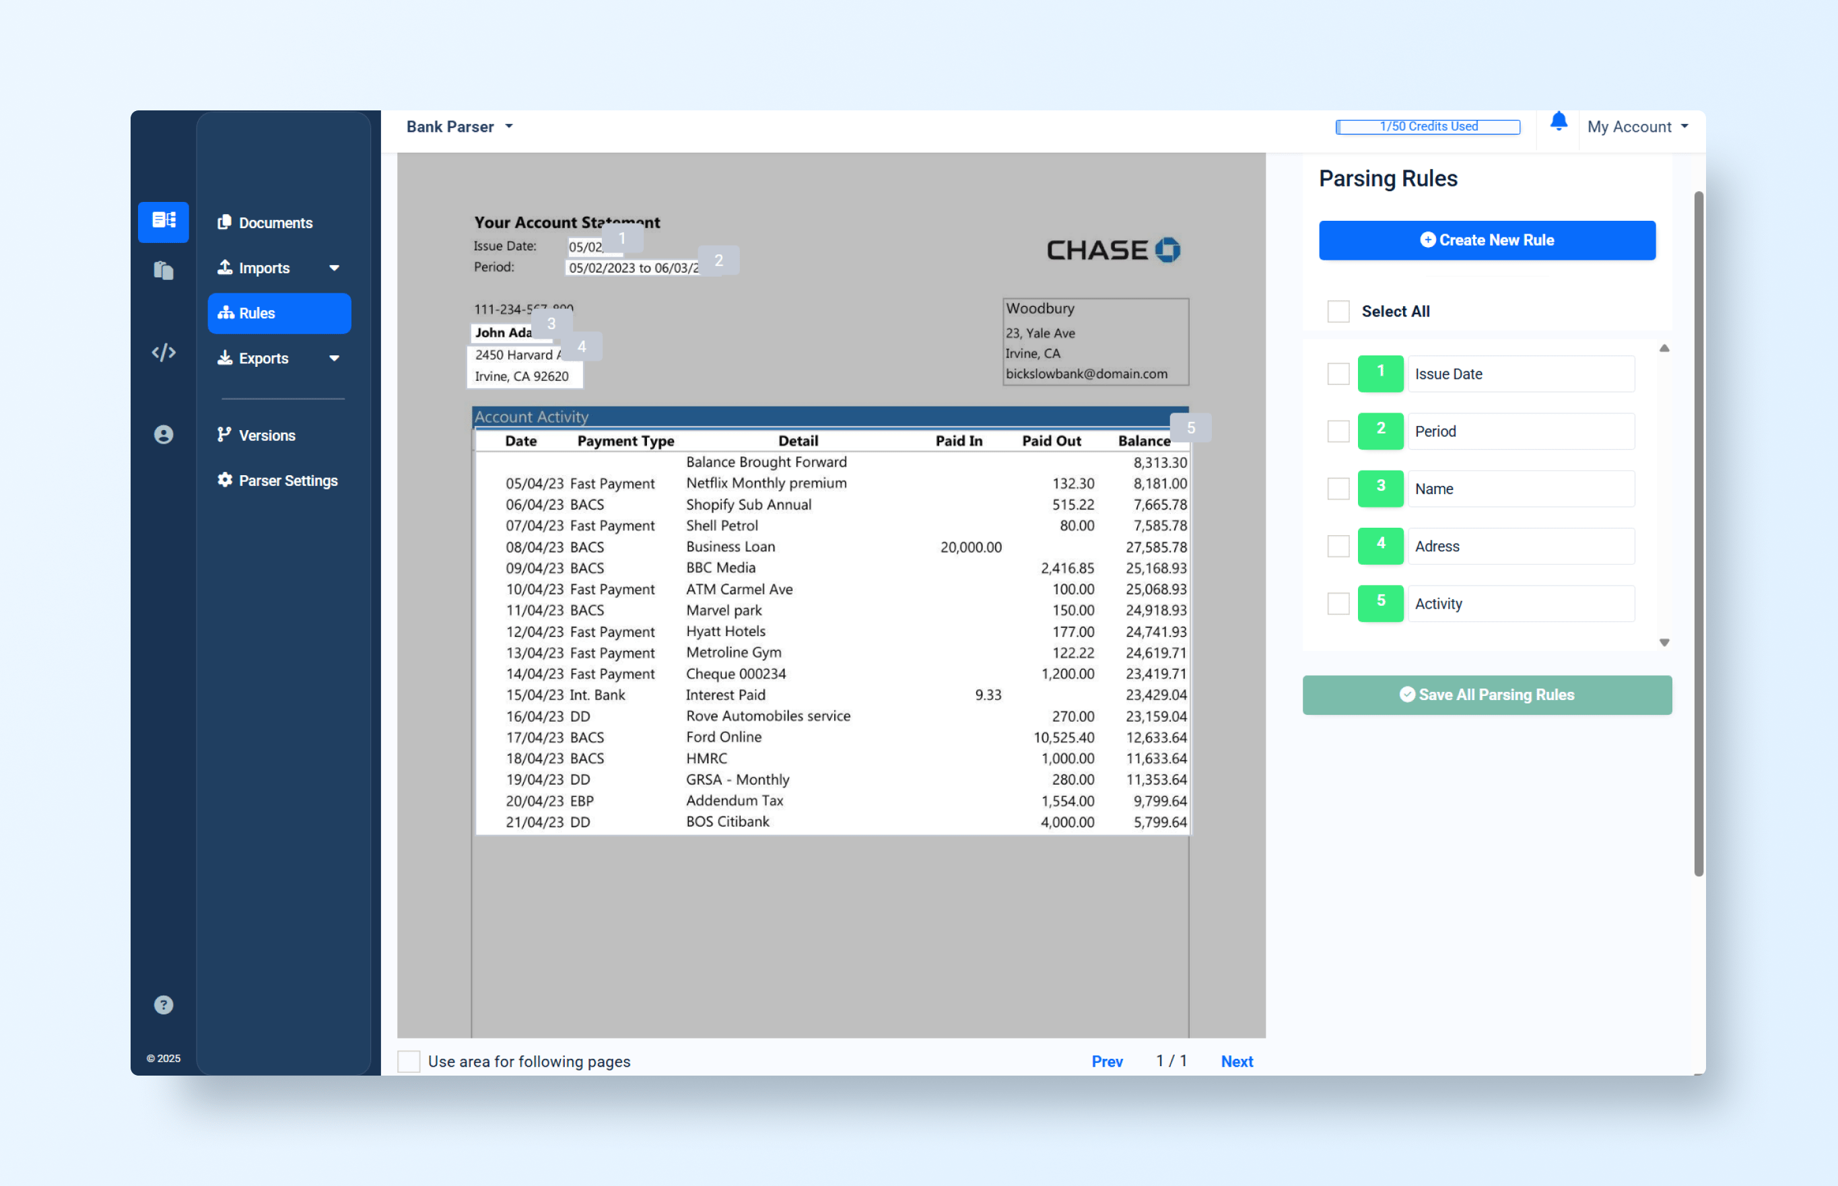
Task: Select the clipboard documents icon in sidebar
Action: [x=164, y=271]
